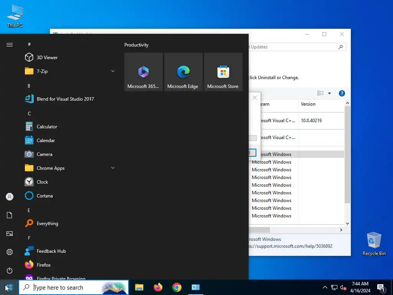This screenshot has width=393, height=295.
Task: Open Google Chrome from the taskbar
Action: 177,287
